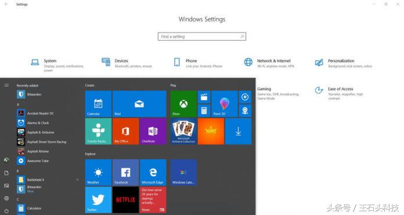Open the Microsoft Edge tile
Image resolution: width=404 pixels, height=215 pixels.
(153, 172)
